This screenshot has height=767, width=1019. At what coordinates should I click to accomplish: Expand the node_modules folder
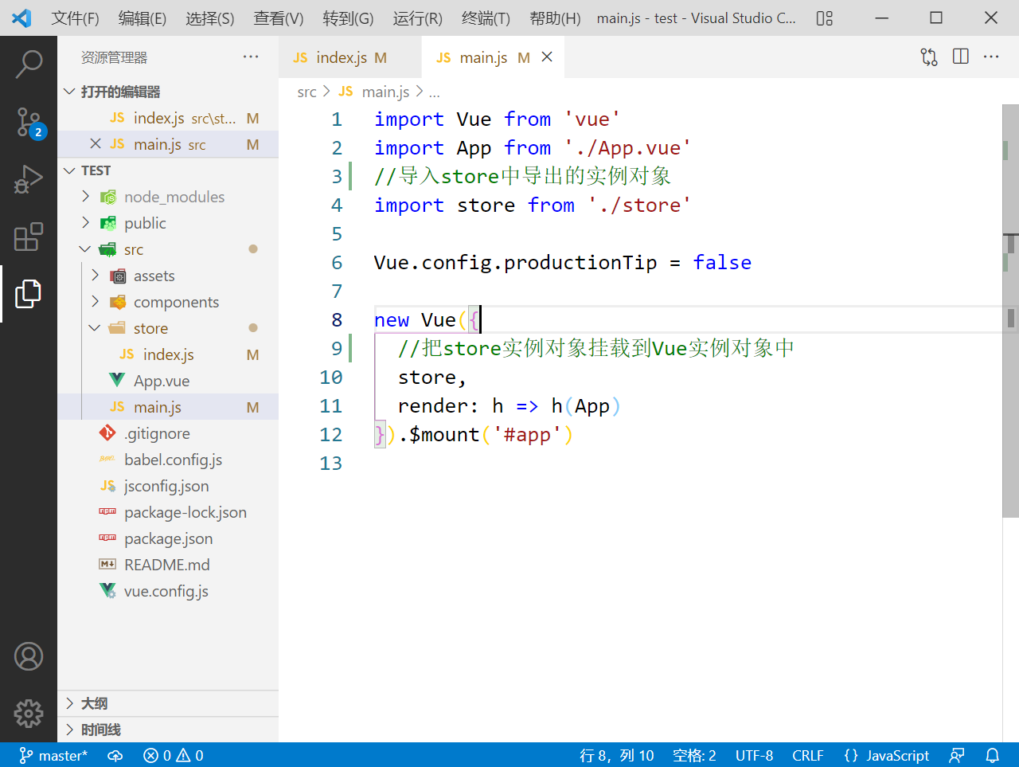point(174,197)
